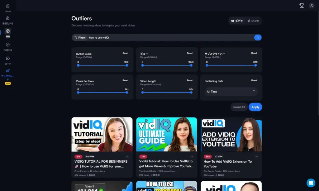Open more options for VIDIQ TUTORIAL FOR BEGINNERS
The height and width of the screenshot is (191, 319).
[127, 157]
